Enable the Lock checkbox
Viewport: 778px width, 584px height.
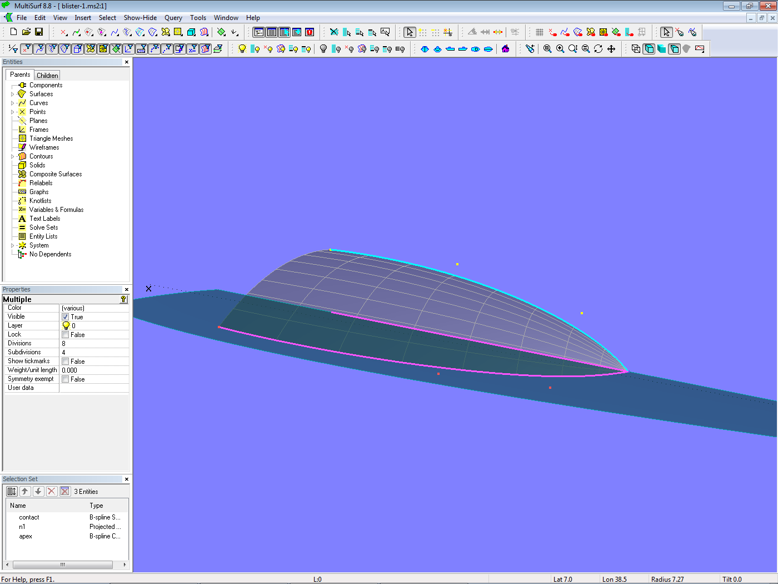point(66,335)
